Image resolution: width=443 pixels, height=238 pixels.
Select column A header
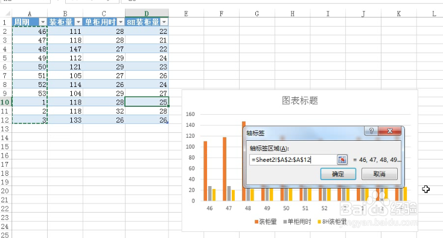pyautogui.click(x=30, y=13)
